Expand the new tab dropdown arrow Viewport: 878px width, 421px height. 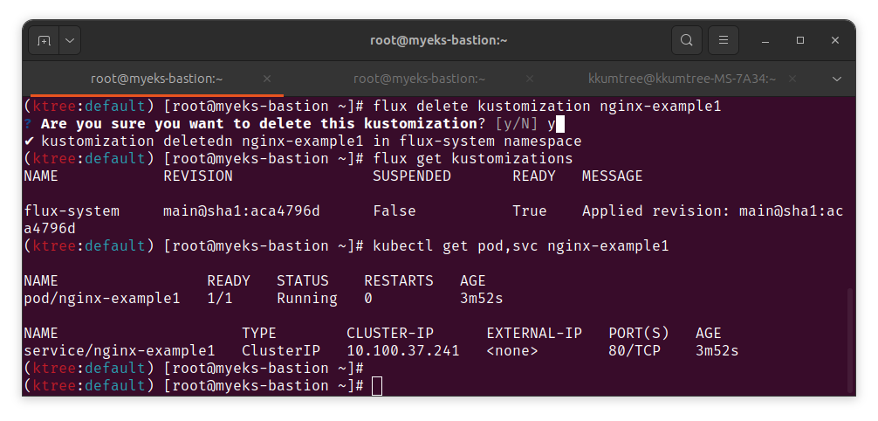[x=70, y=40]
